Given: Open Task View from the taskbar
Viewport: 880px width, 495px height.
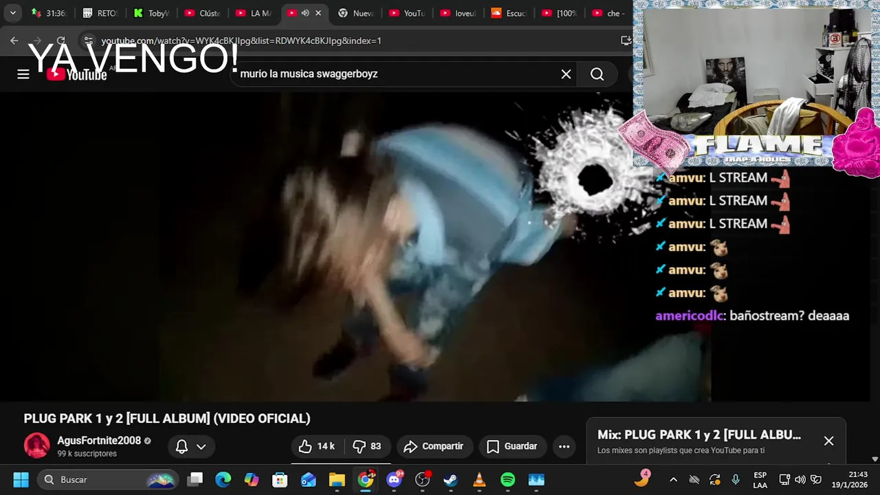Looking at the screenshot, I should 196,479.
